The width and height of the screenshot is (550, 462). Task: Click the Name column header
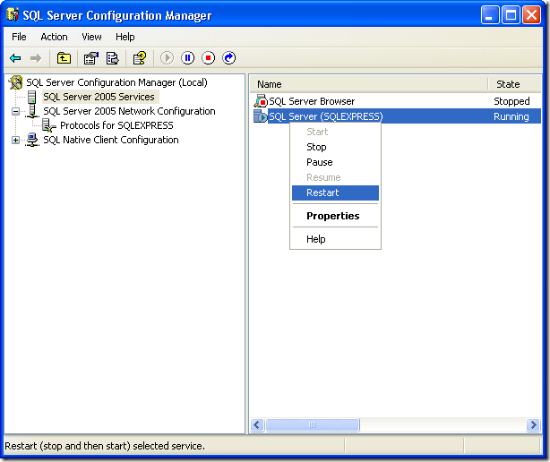369,84
